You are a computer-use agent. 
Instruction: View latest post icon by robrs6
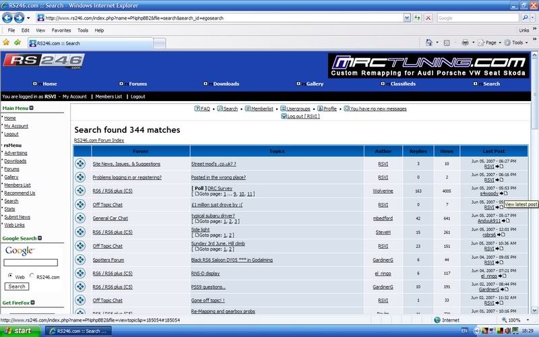coord(501,235)
